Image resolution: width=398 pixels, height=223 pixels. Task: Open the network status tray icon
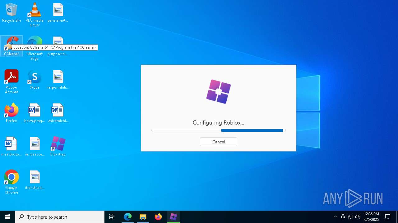click(350, 217)
